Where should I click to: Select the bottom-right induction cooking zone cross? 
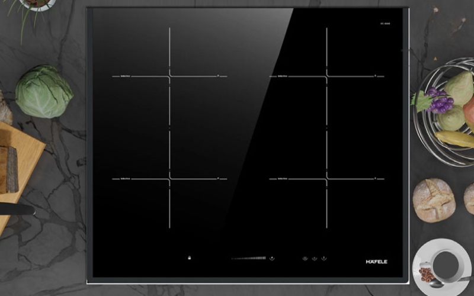pos(326,178)
